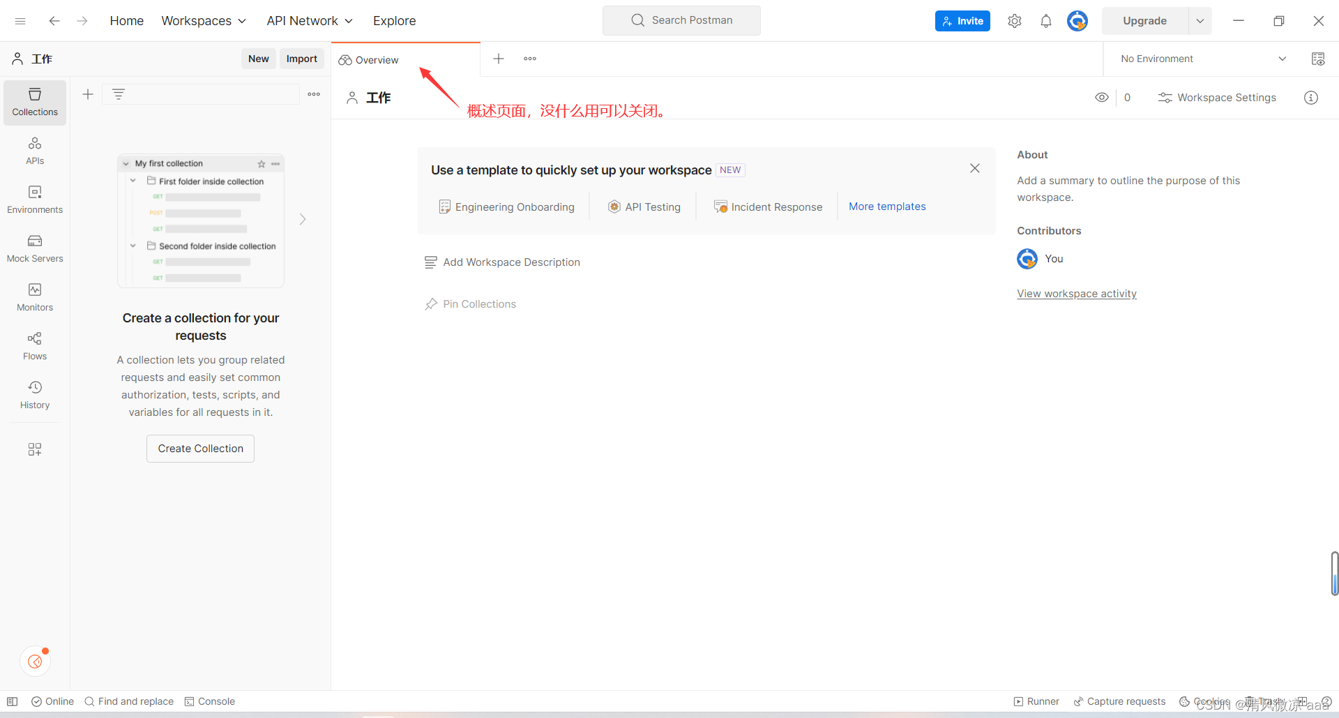Screen dimensions: 1339x718
Task: Open the settings gear icon
Action: tap(1015, 21)
